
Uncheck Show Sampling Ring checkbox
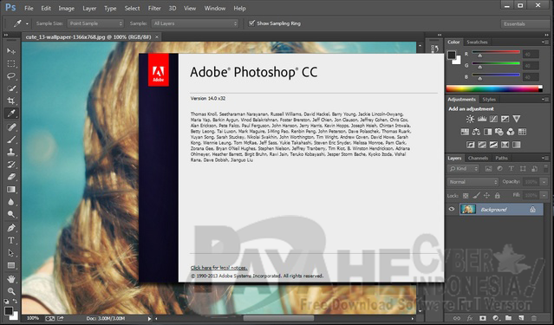click(x=251, y=23)
